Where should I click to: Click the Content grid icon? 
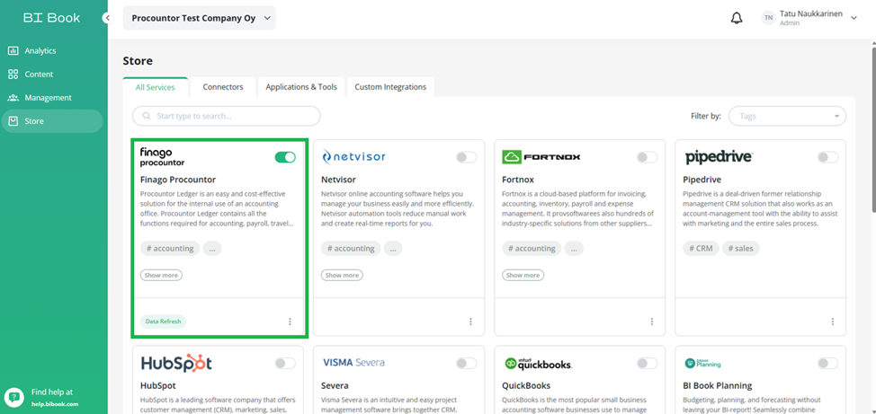click(13, 75)
